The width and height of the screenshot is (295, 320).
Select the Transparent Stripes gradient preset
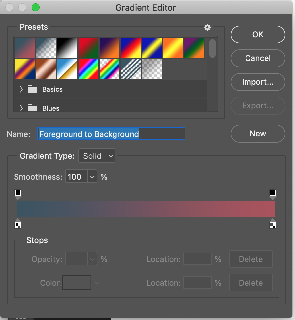(x=131, y=69)
